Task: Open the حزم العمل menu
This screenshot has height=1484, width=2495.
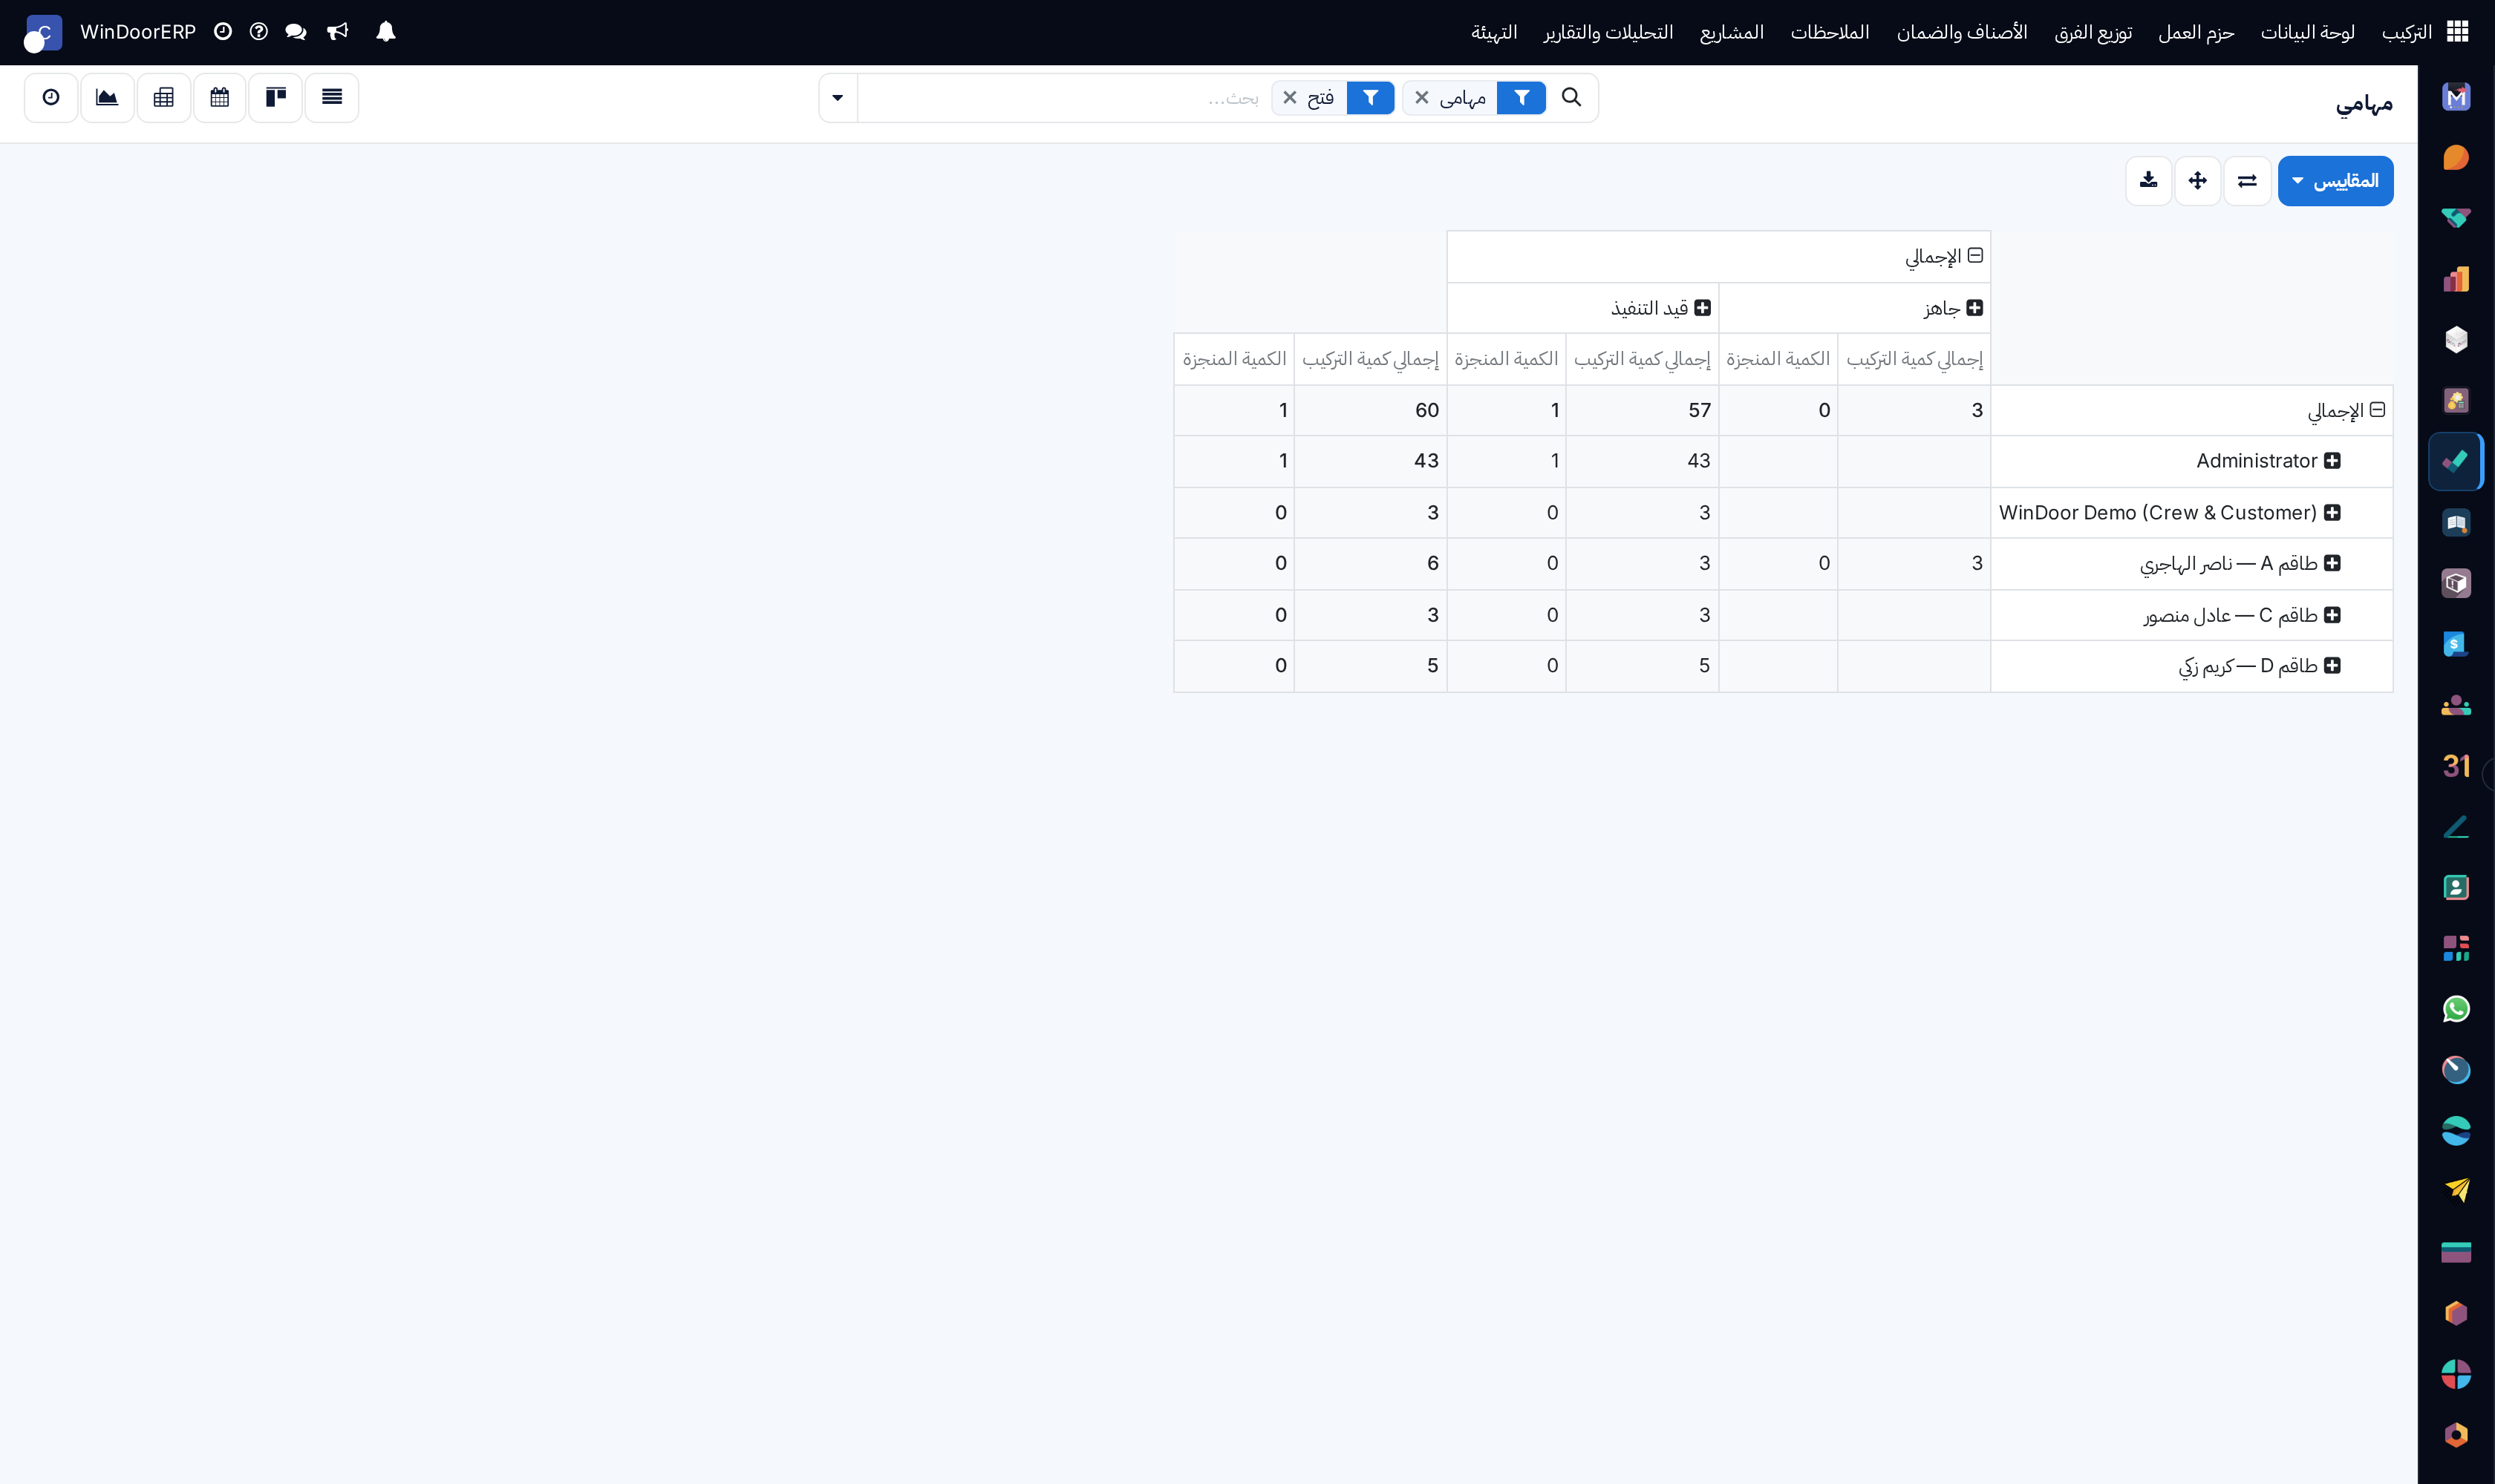Action: click(x=2196, y=32)
